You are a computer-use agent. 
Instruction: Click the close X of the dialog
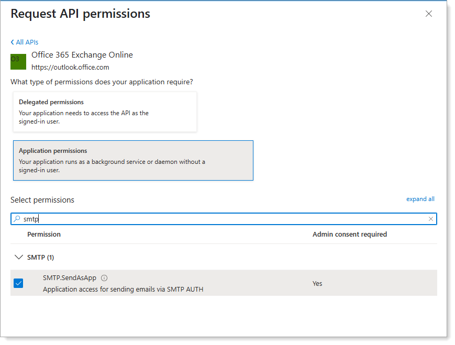click(429, 14)
